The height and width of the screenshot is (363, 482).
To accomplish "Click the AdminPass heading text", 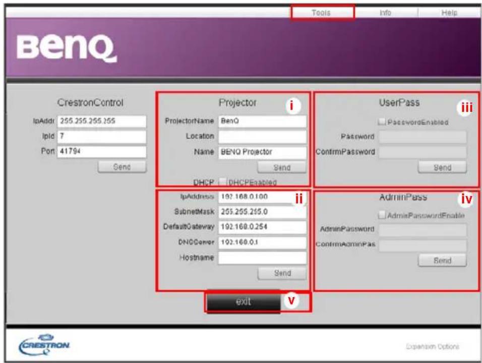I will [403, 197].
